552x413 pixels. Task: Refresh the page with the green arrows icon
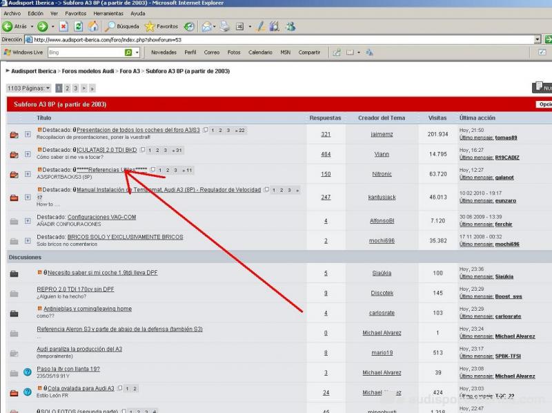point(78,26)
